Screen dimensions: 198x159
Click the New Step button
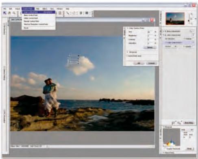189,123
